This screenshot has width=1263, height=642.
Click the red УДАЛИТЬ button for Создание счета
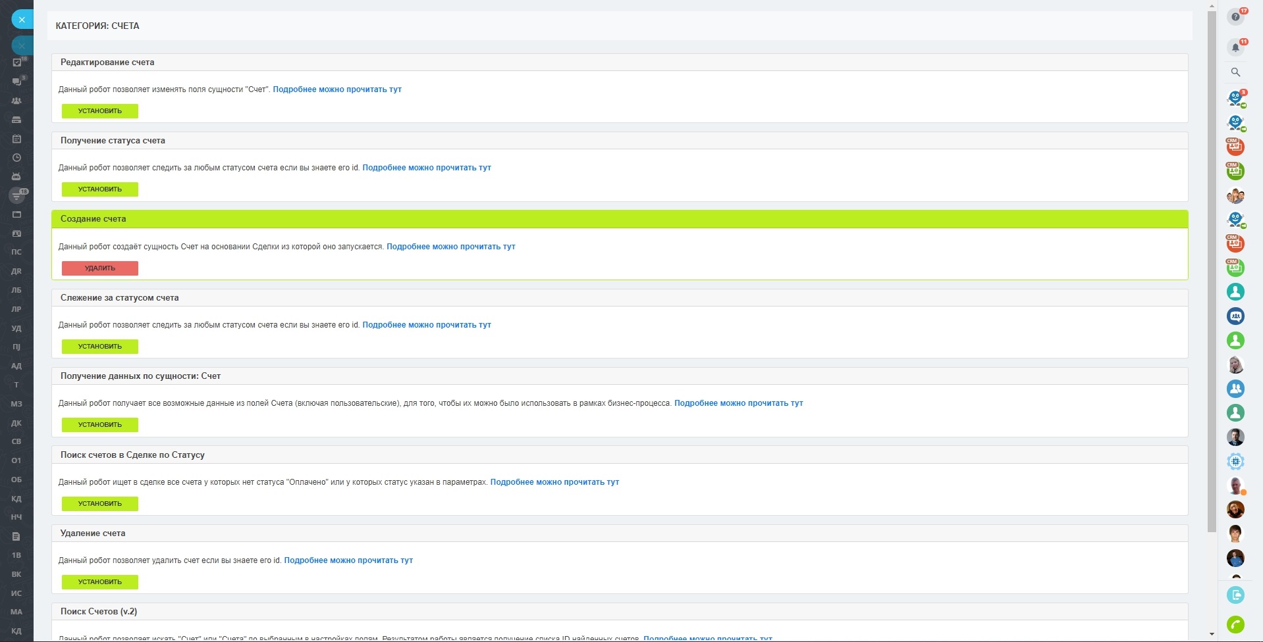[x=100, y=268]
